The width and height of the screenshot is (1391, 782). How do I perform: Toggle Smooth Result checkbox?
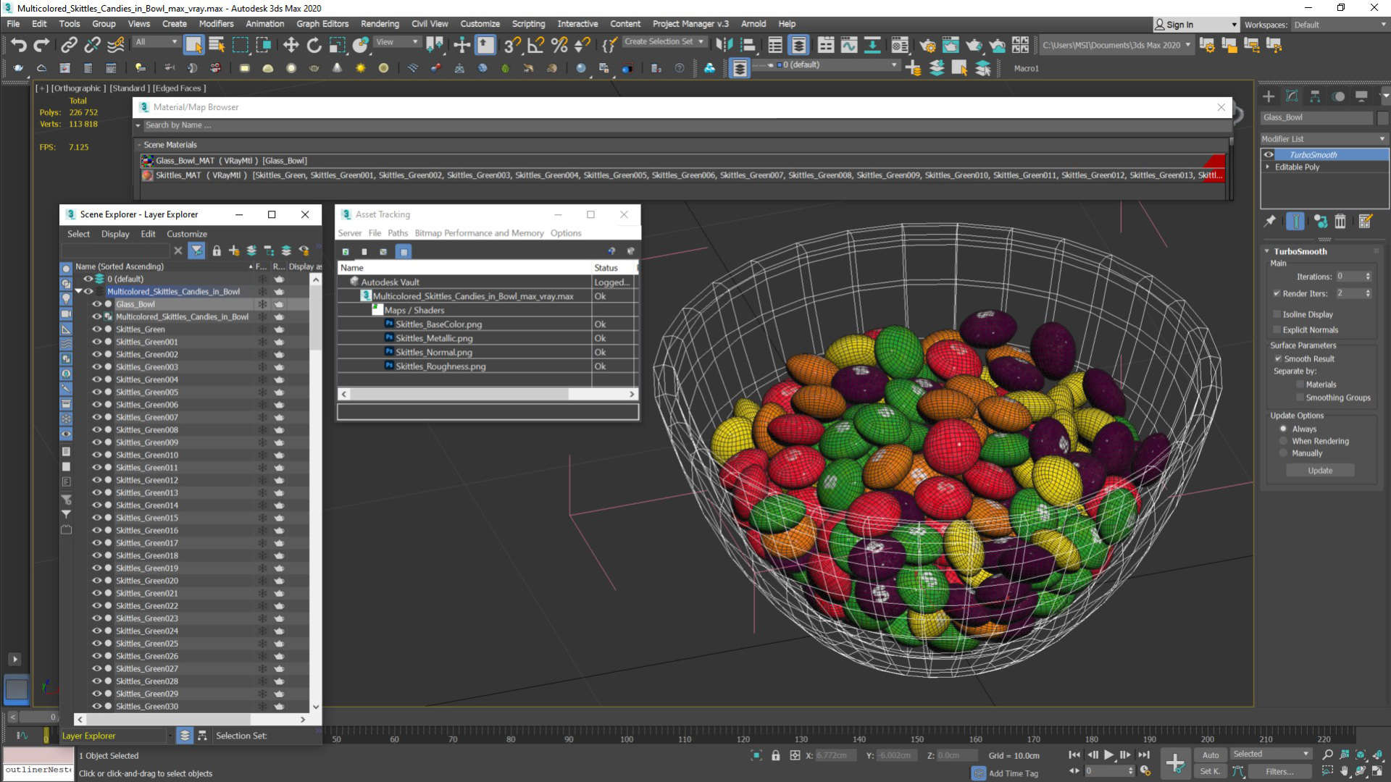(1278, 358)
